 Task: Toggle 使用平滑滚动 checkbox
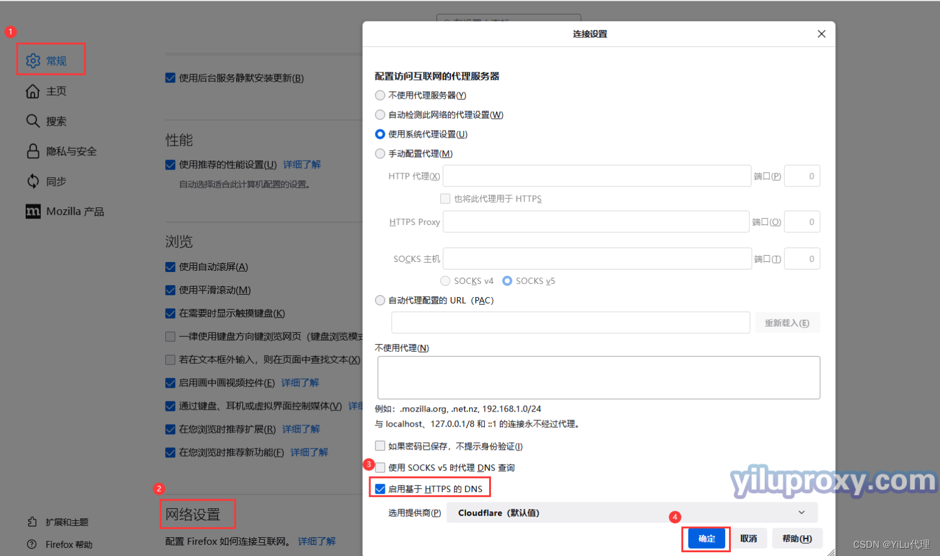click(x=170, y=290)
